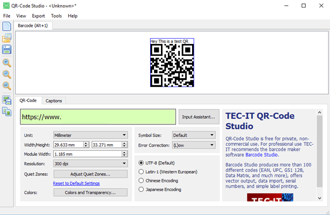The image size is (330, 215).
Task: Click the Save floppy disk icon
Action: tap(6, 49)
